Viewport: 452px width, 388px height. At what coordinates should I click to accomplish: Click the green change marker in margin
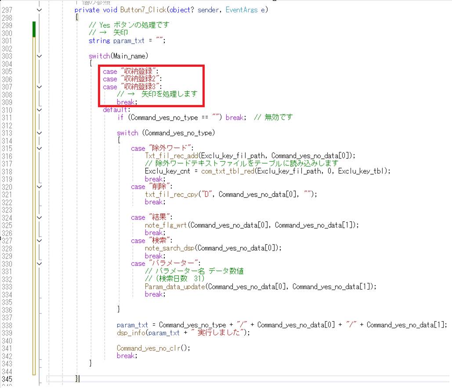(x=34, y=29)
